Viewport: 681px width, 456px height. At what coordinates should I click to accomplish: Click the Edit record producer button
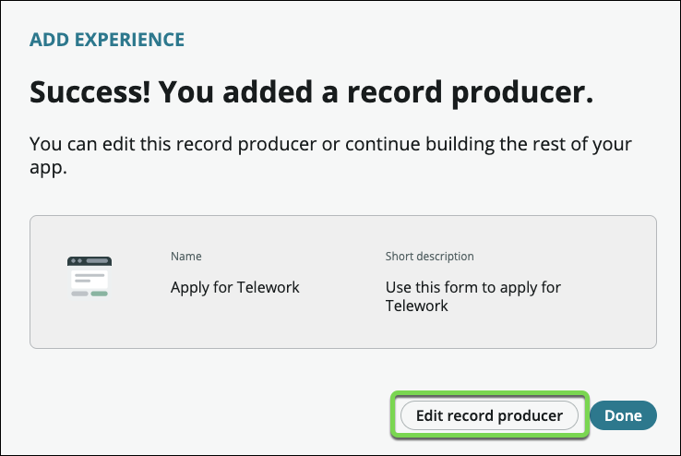tap(489, 415)
